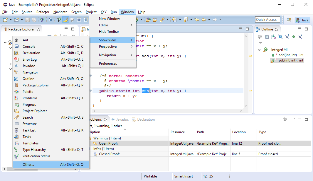The height and width of the screenshot is (181, 313).
Task: Open Preferences from the Window menu
Action: [113, 64]
